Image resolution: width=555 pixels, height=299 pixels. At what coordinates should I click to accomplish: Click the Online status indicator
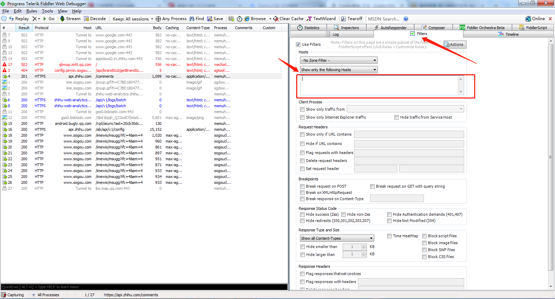tap(535, 19)
